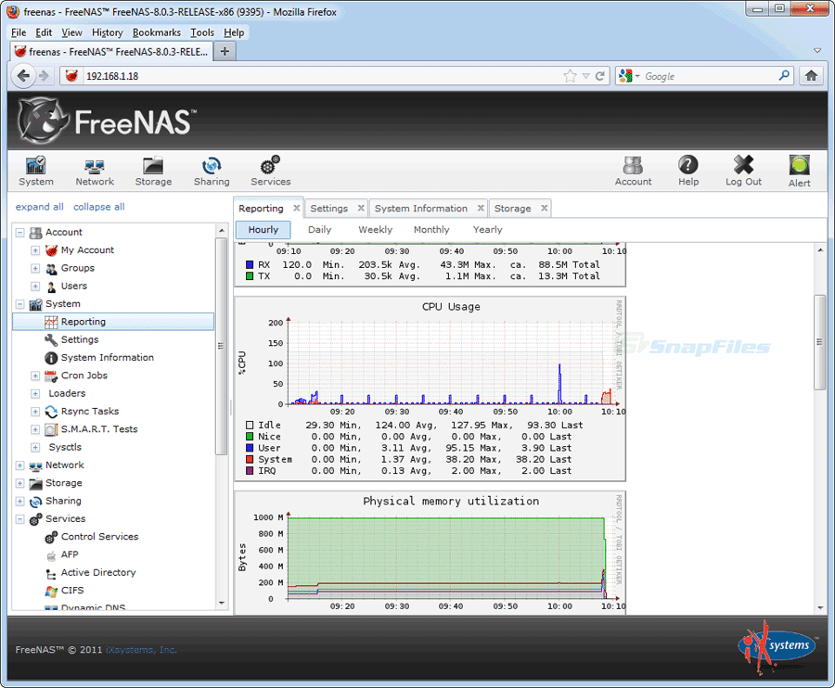Select the Weekly reporting tab
The image size is (835, 688).
[375, 230]
